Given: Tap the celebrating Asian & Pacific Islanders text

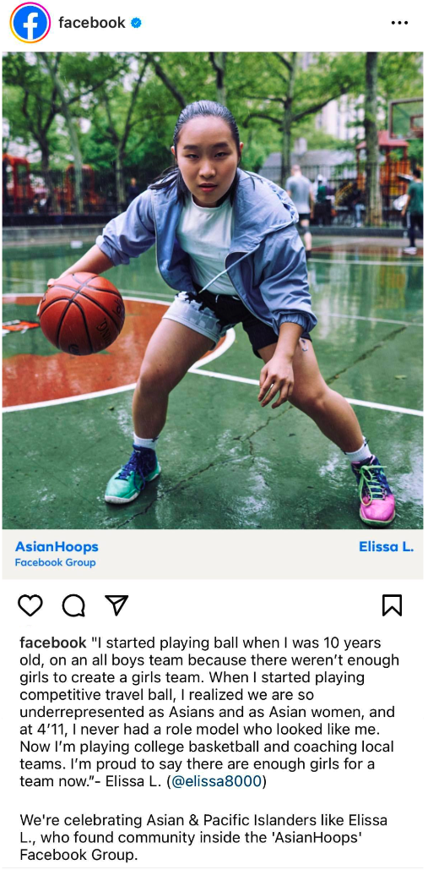Looking at the screenshot, I should [203, 837].
